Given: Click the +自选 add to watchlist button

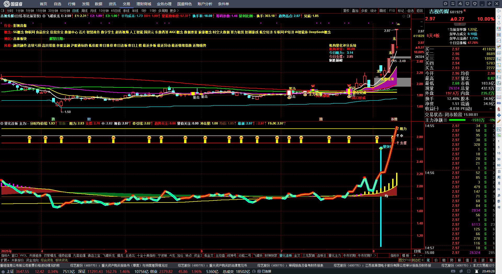Looking at the screenshot, I should click(x=410, y=11).
